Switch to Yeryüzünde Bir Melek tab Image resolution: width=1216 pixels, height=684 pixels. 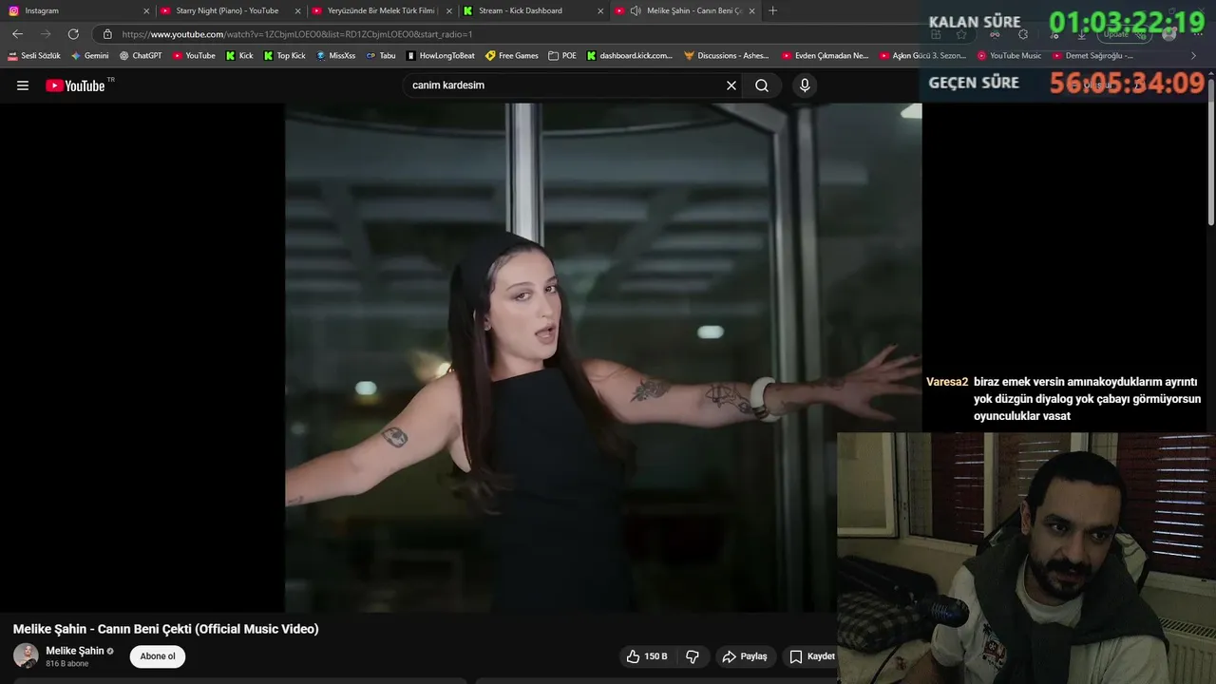(380, 10)
